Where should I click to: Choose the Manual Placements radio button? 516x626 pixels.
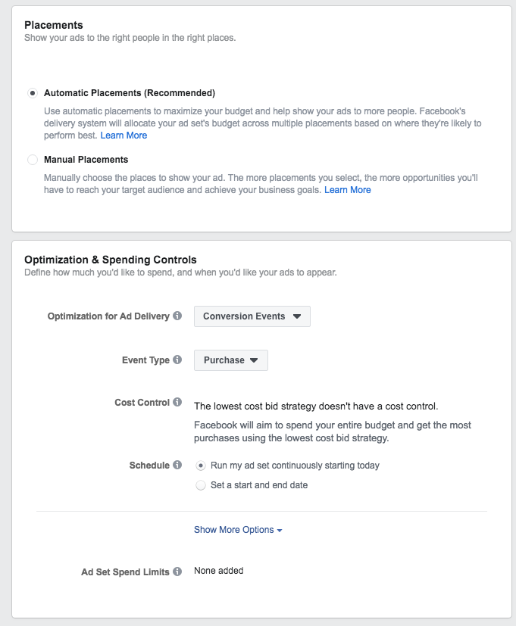click(x=32, y=160)
